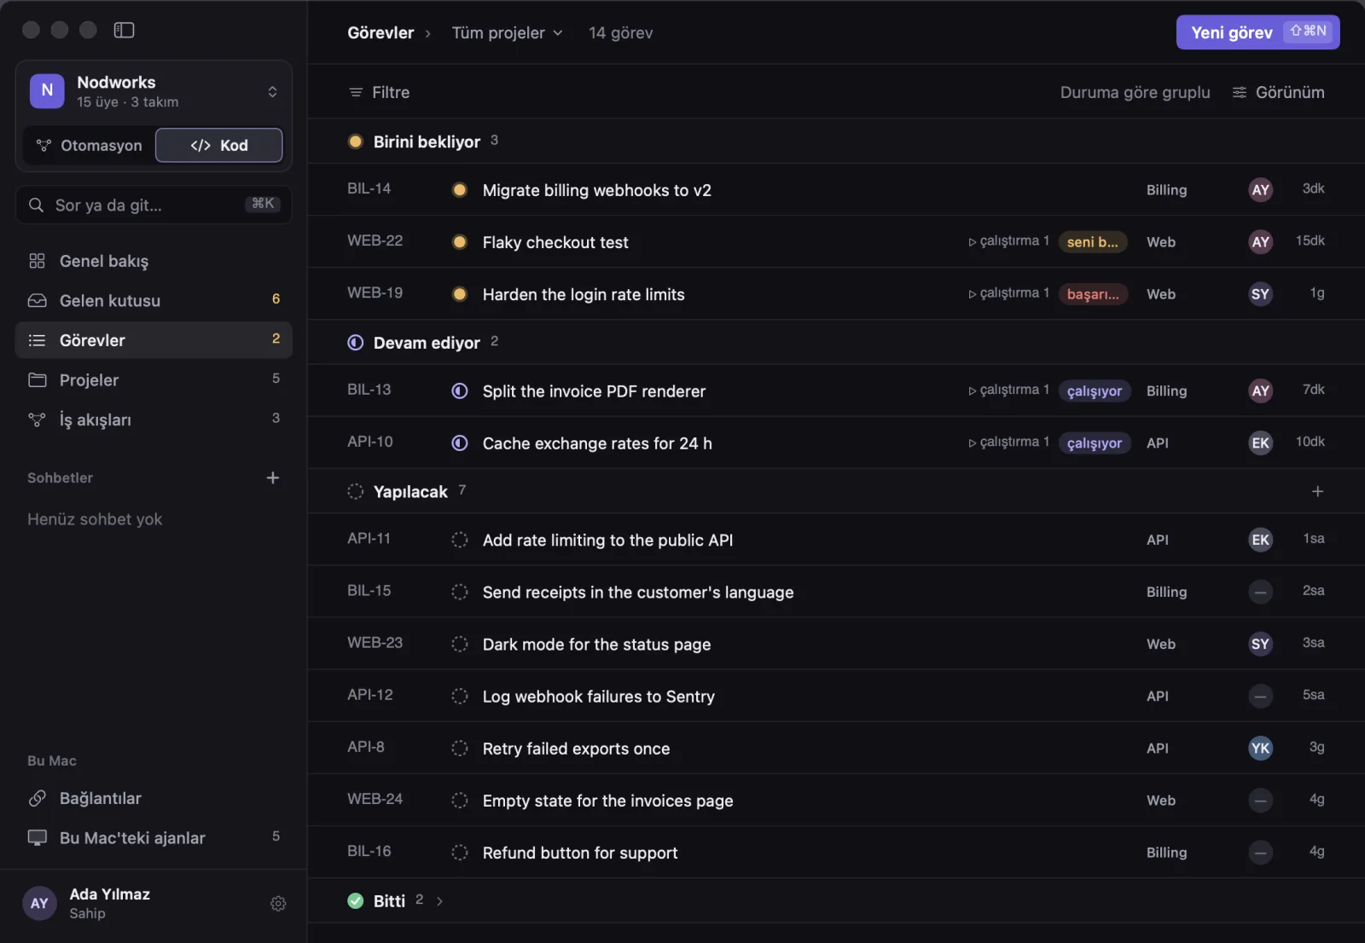
Task: Toggle the sidebar panel icon
Action: tap(124, 30)
